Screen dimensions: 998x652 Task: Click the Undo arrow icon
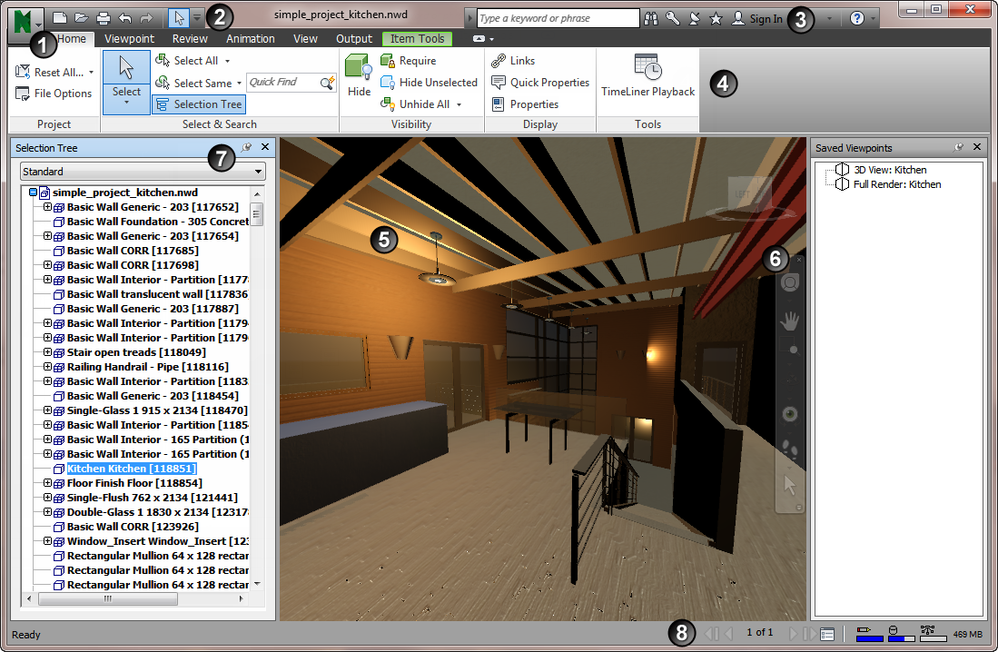point(124,18)
